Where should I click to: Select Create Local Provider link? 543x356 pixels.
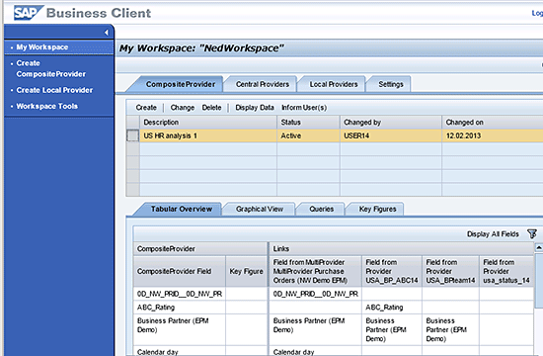54,90
